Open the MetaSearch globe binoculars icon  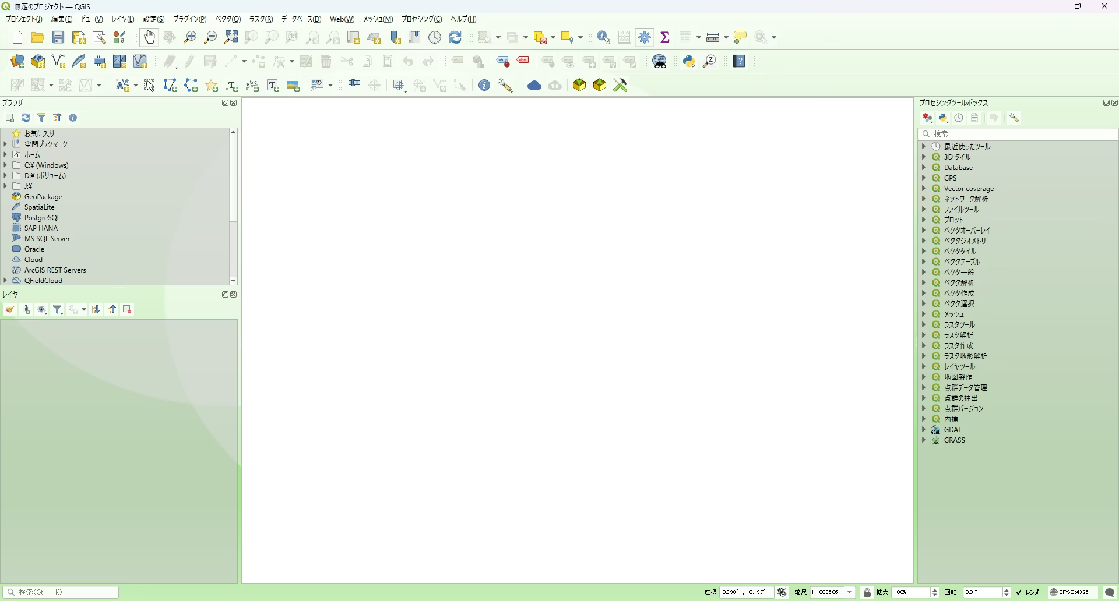click(x=660, y=62)
